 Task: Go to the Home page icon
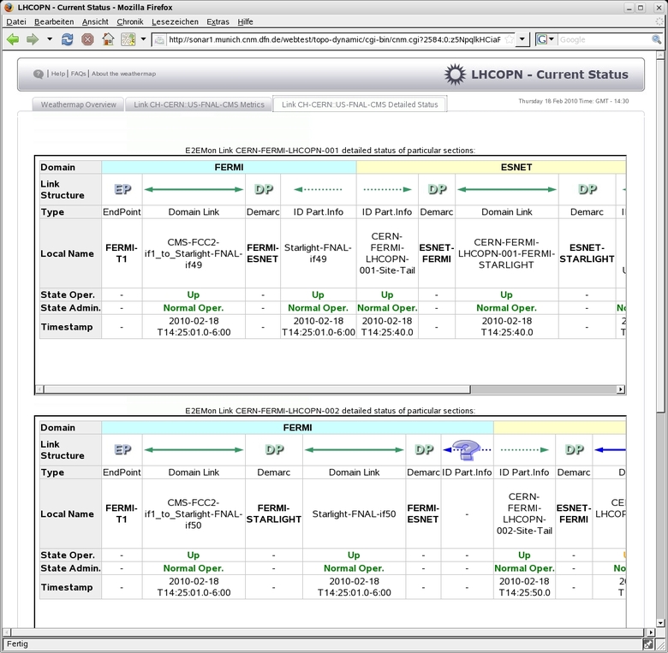click(108, 39)
